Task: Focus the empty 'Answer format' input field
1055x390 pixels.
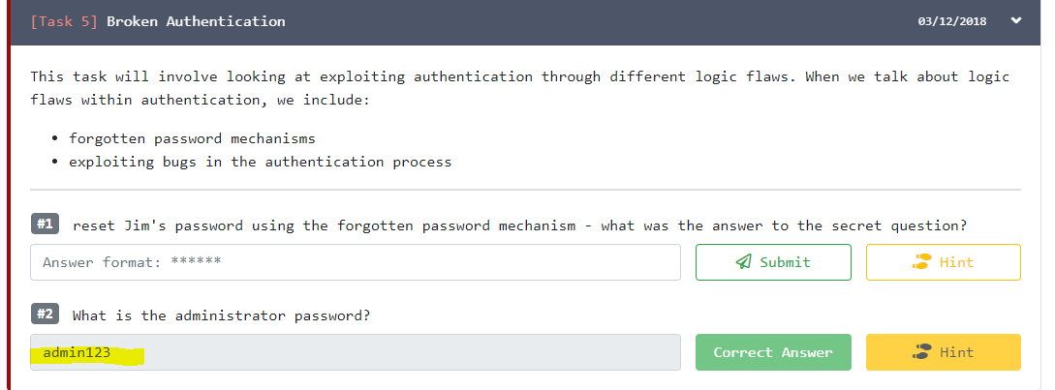Action: [355, 262]
